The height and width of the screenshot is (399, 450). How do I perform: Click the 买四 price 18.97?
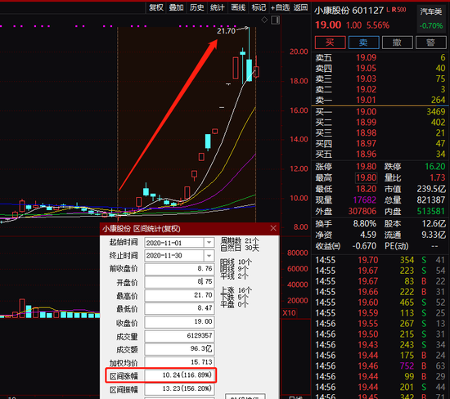pyautogui.click(x=366, y=143)
